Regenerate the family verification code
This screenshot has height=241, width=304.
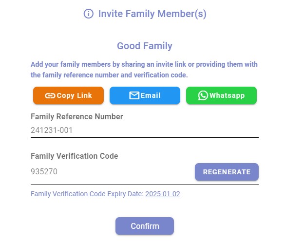227,172
